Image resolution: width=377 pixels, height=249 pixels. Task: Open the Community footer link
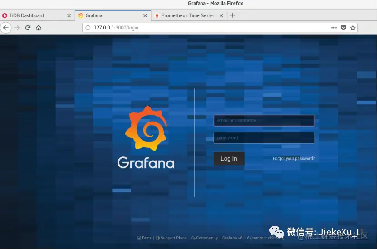click(x=205, y=238)
